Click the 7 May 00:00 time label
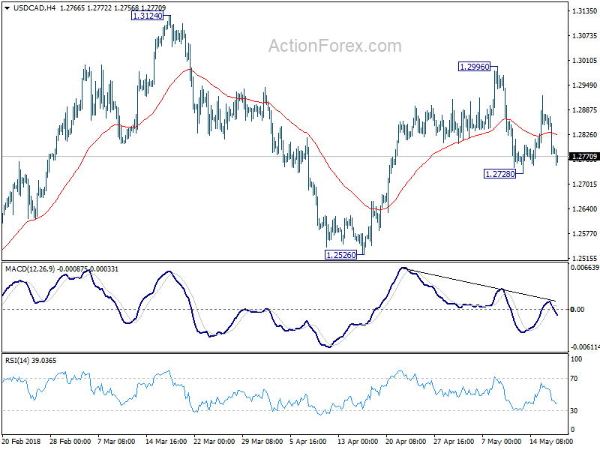600x450 pixels. pos(501,441)
